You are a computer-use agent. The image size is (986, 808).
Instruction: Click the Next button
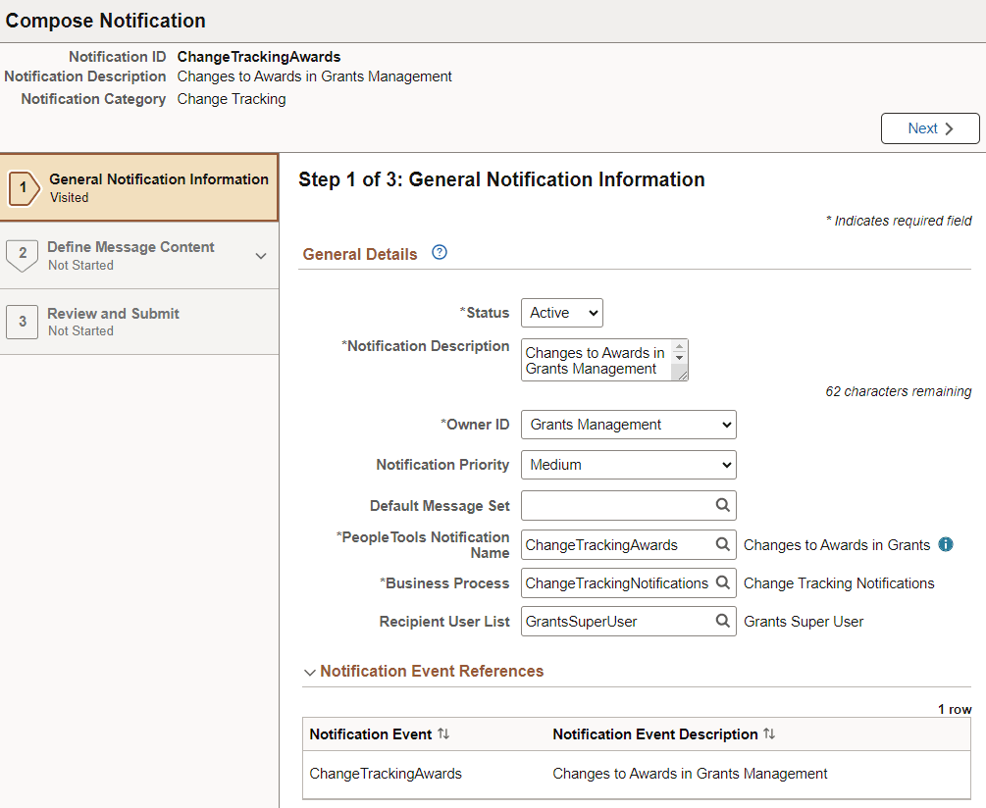929,127
